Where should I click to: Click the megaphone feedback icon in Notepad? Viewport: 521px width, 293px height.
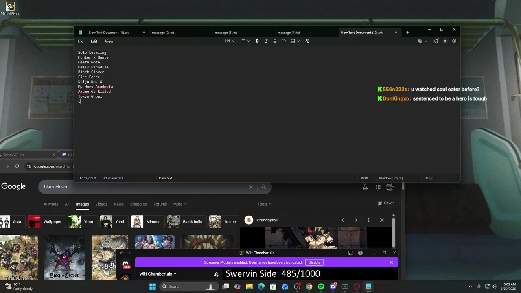(436, 41)
